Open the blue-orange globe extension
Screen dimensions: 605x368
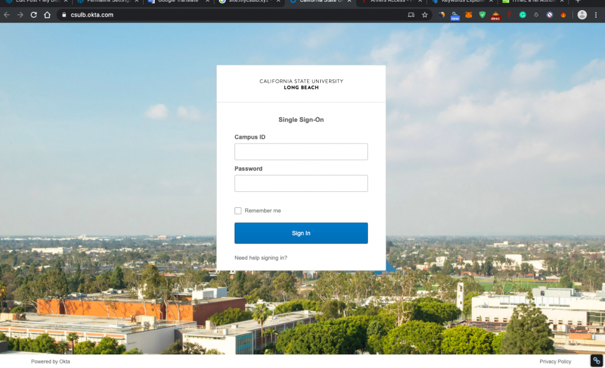tap(442, 15)
